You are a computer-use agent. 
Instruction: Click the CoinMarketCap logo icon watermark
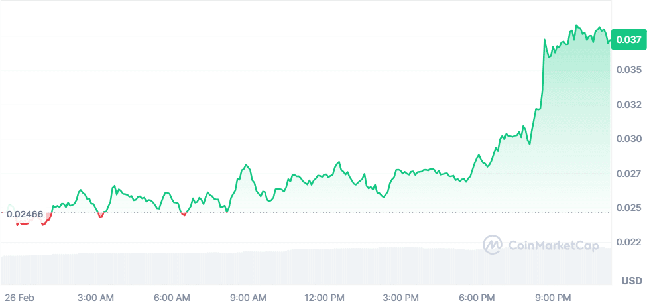click(x=493, y=245)
